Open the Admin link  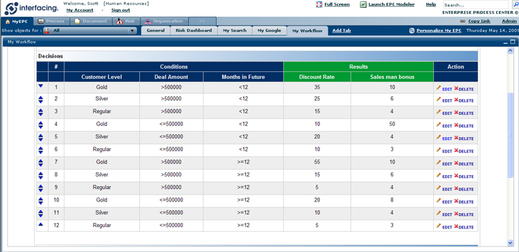(x=509, y=21)
